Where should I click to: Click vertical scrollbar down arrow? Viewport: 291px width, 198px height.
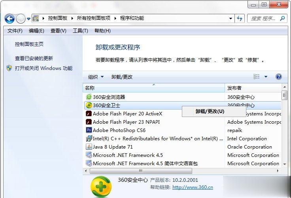tap(284, 164)
